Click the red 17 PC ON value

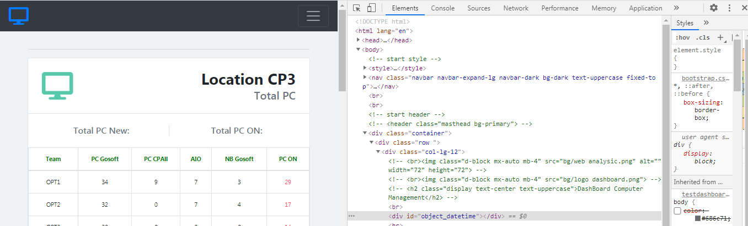tap(288, 205)
